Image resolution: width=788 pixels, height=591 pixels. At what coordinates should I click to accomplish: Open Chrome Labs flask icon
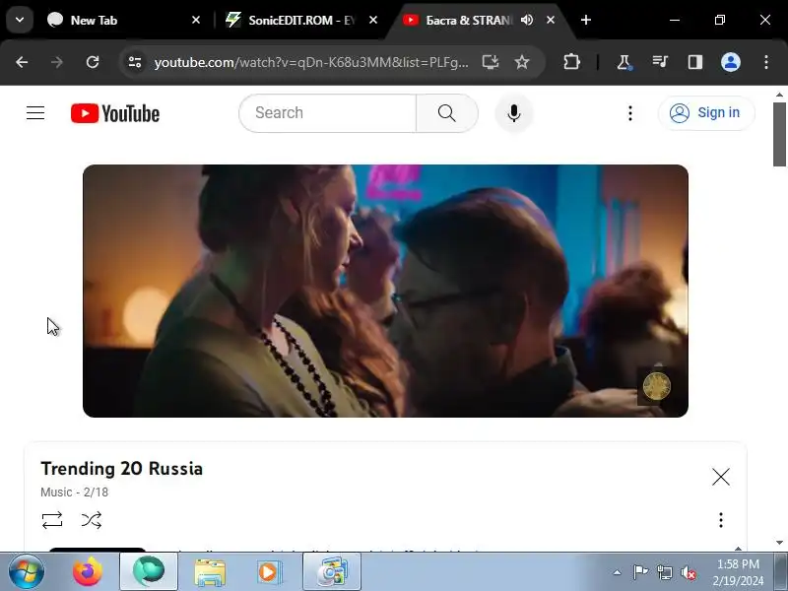624,62
